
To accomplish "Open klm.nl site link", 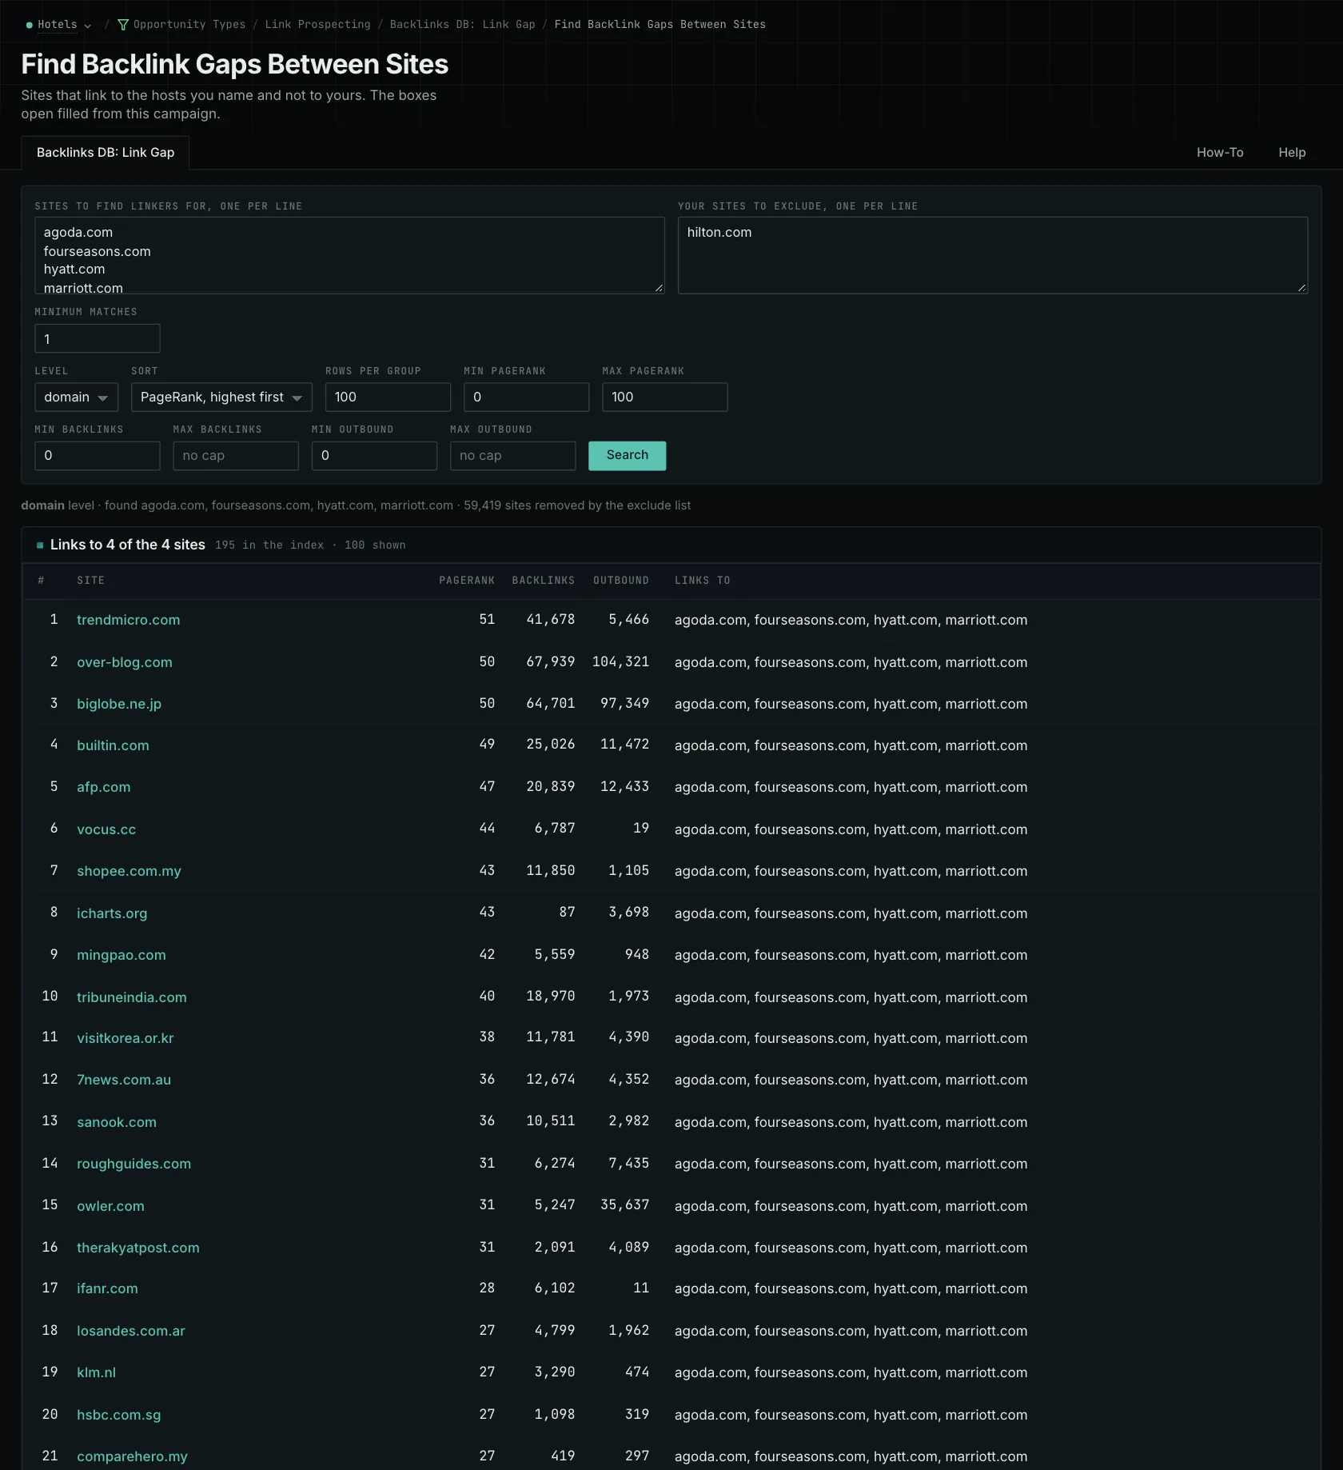I will click(96, 1372).
